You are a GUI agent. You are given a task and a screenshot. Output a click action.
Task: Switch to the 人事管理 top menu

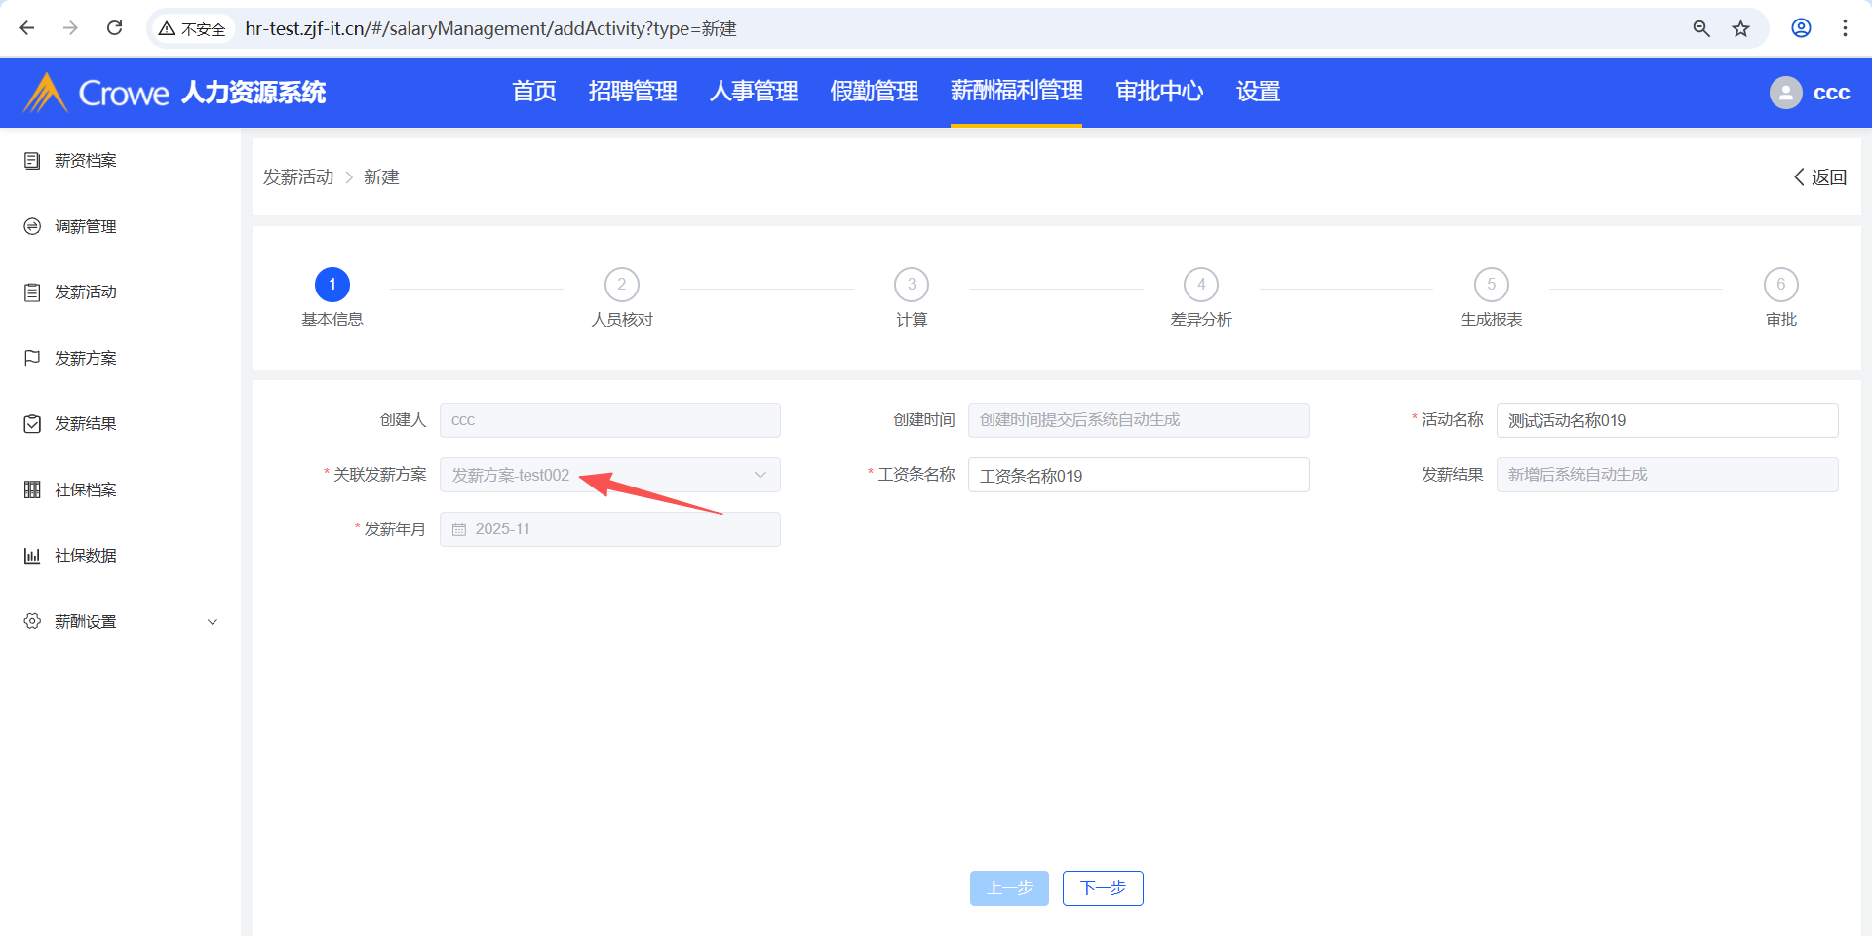[x=753, y=92]
